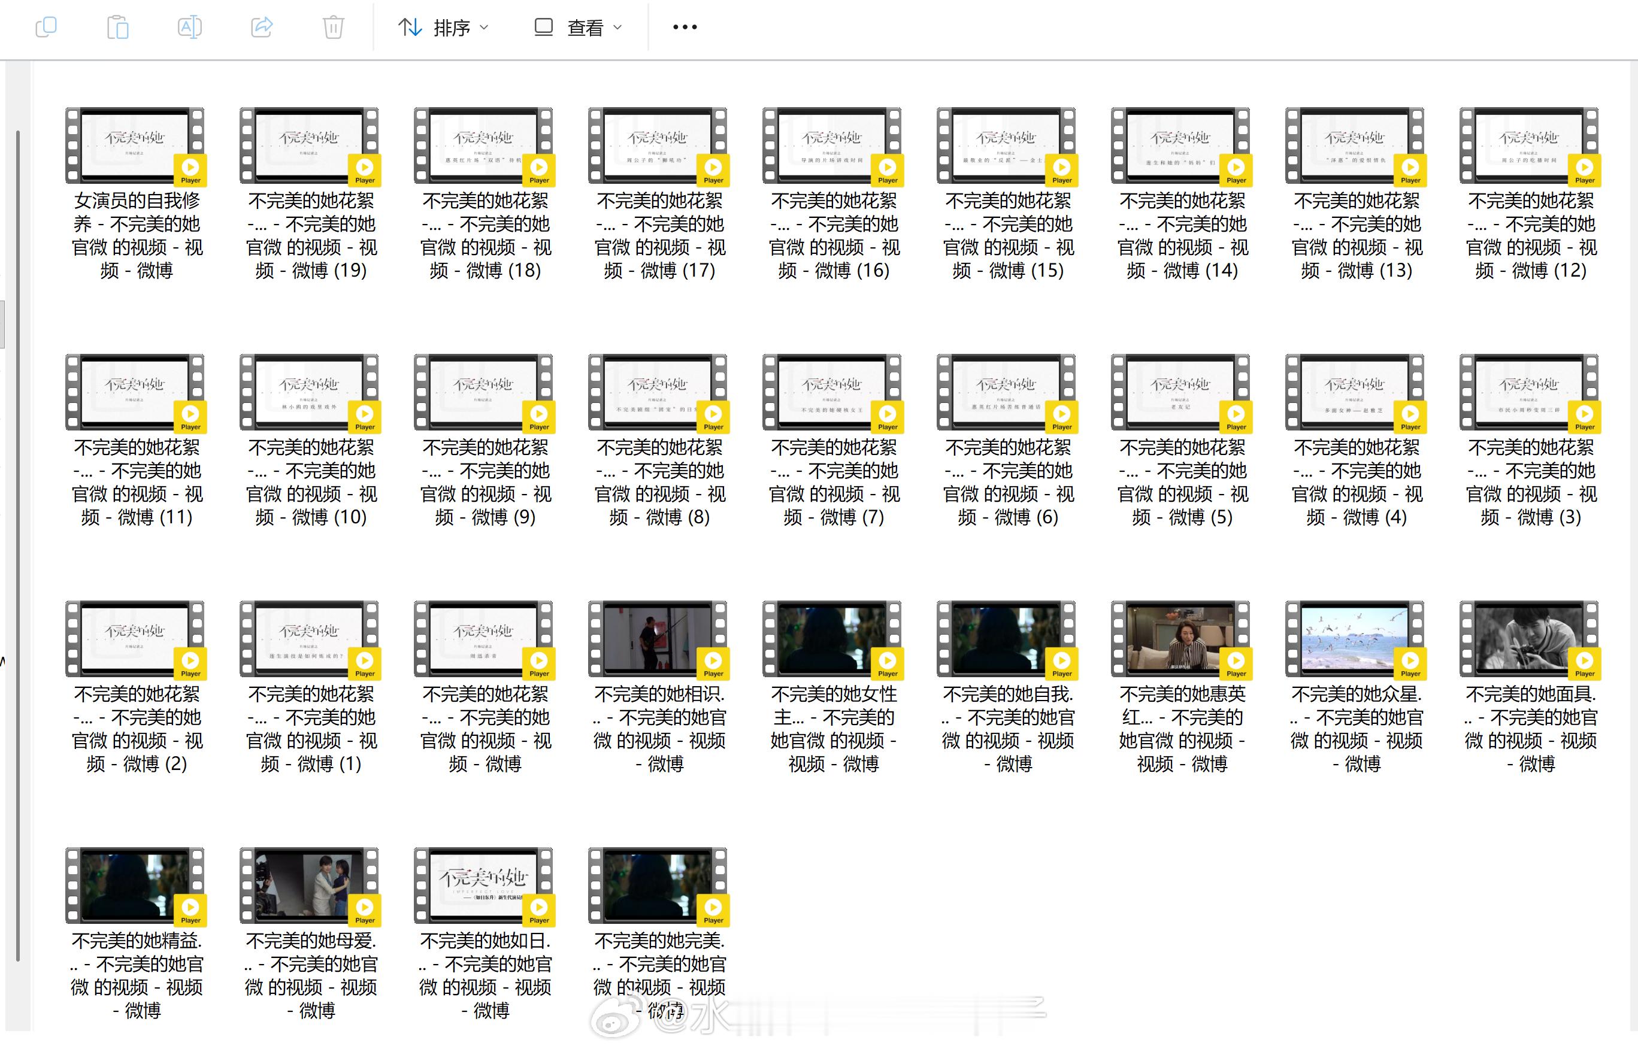
Task: Select video file 不完美的她女性主
Action: click(x=832, y=688)
